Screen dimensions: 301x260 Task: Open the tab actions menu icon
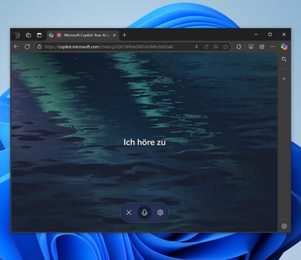tap(39, 35)
